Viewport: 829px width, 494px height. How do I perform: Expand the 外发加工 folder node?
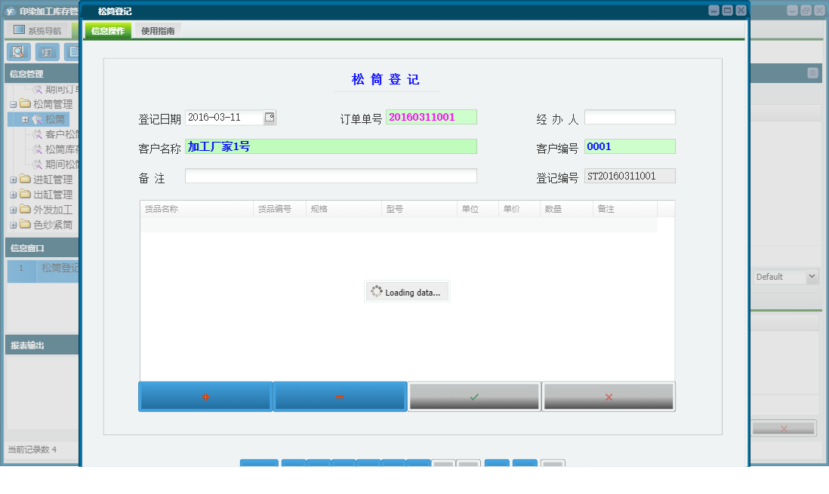click(13, 210)
